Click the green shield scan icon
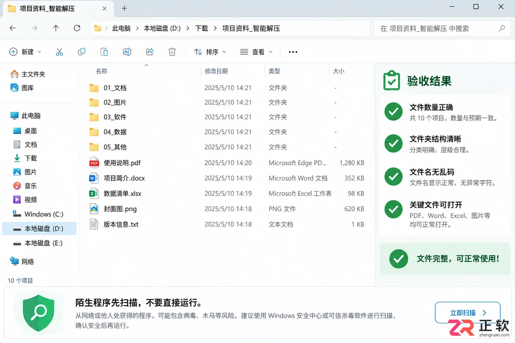515x343 pixels. [x=38, y=313]
